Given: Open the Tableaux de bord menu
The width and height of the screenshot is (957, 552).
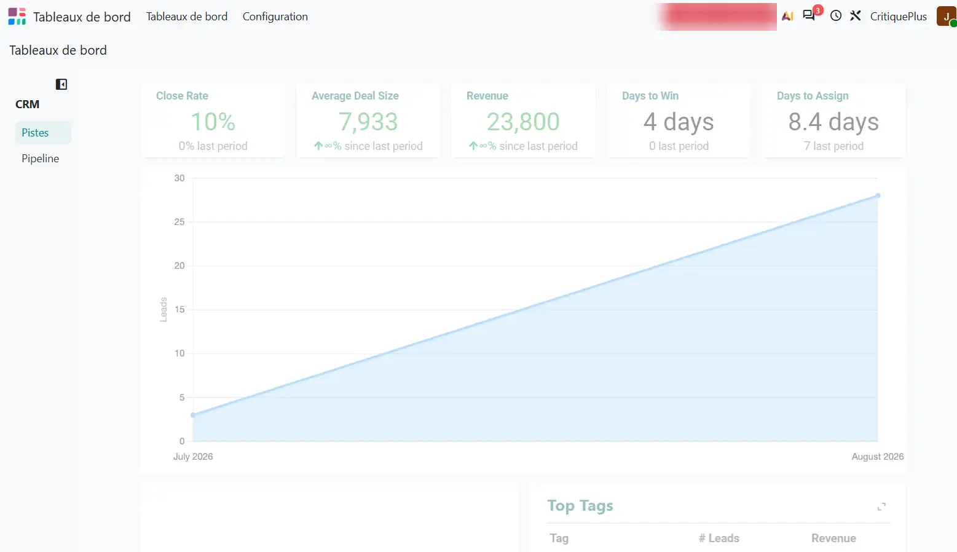Looking at the screenshot, I should (x=187, y=17).
